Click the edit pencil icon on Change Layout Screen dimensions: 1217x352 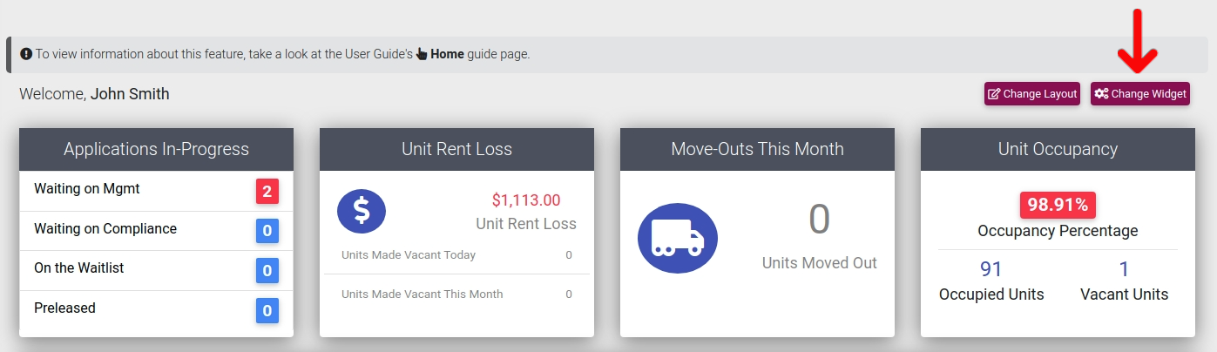tap(994, 94)
